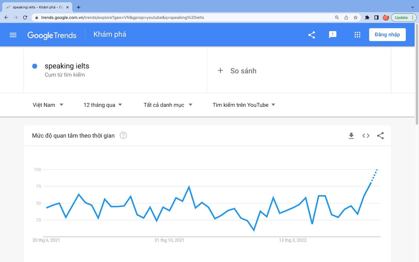Viewport: 419px width, 262px height.
Task: Click So sánh to add comparison
Action: coord(243,71)
